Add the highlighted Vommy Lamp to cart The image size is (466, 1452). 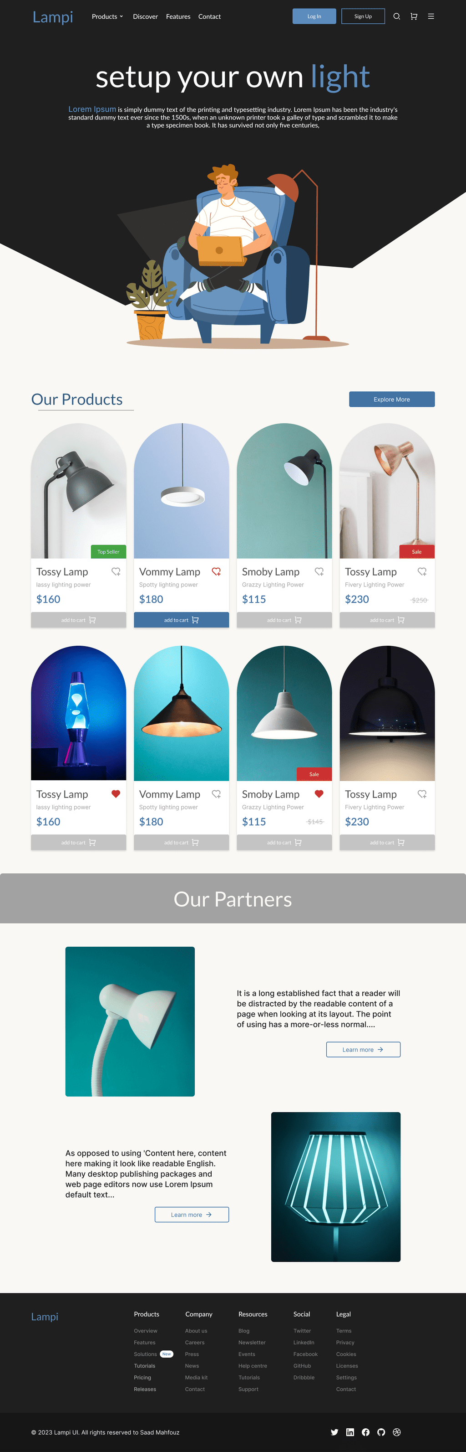181,620
